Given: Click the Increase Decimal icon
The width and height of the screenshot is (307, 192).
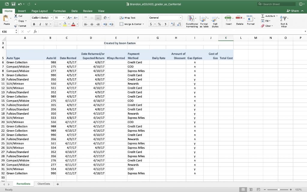Looking at the screenshot, I should (173, 24).
